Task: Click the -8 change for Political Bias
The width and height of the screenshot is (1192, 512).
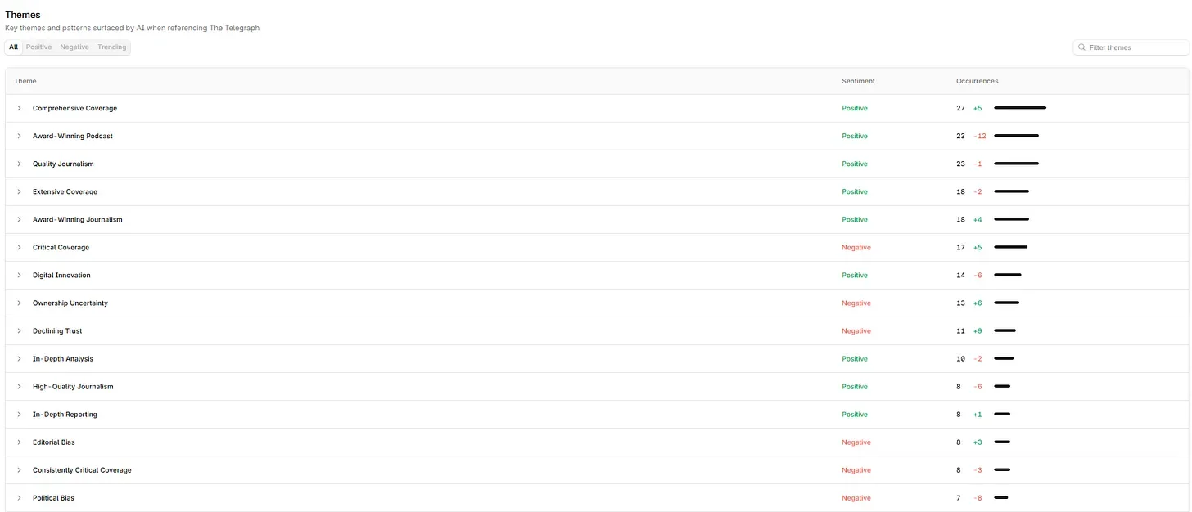Action: [x=978, y=497]
